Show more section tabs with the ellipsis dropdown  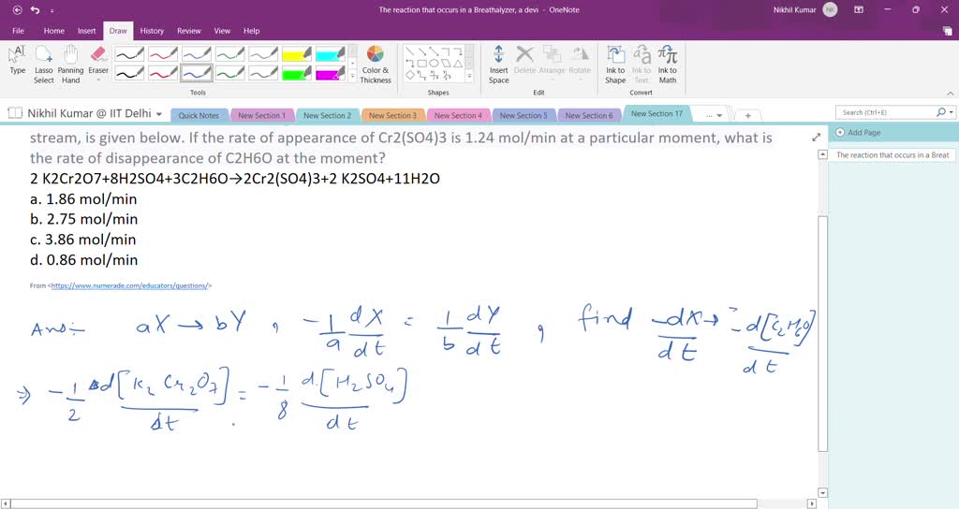[x=713, y=115]
